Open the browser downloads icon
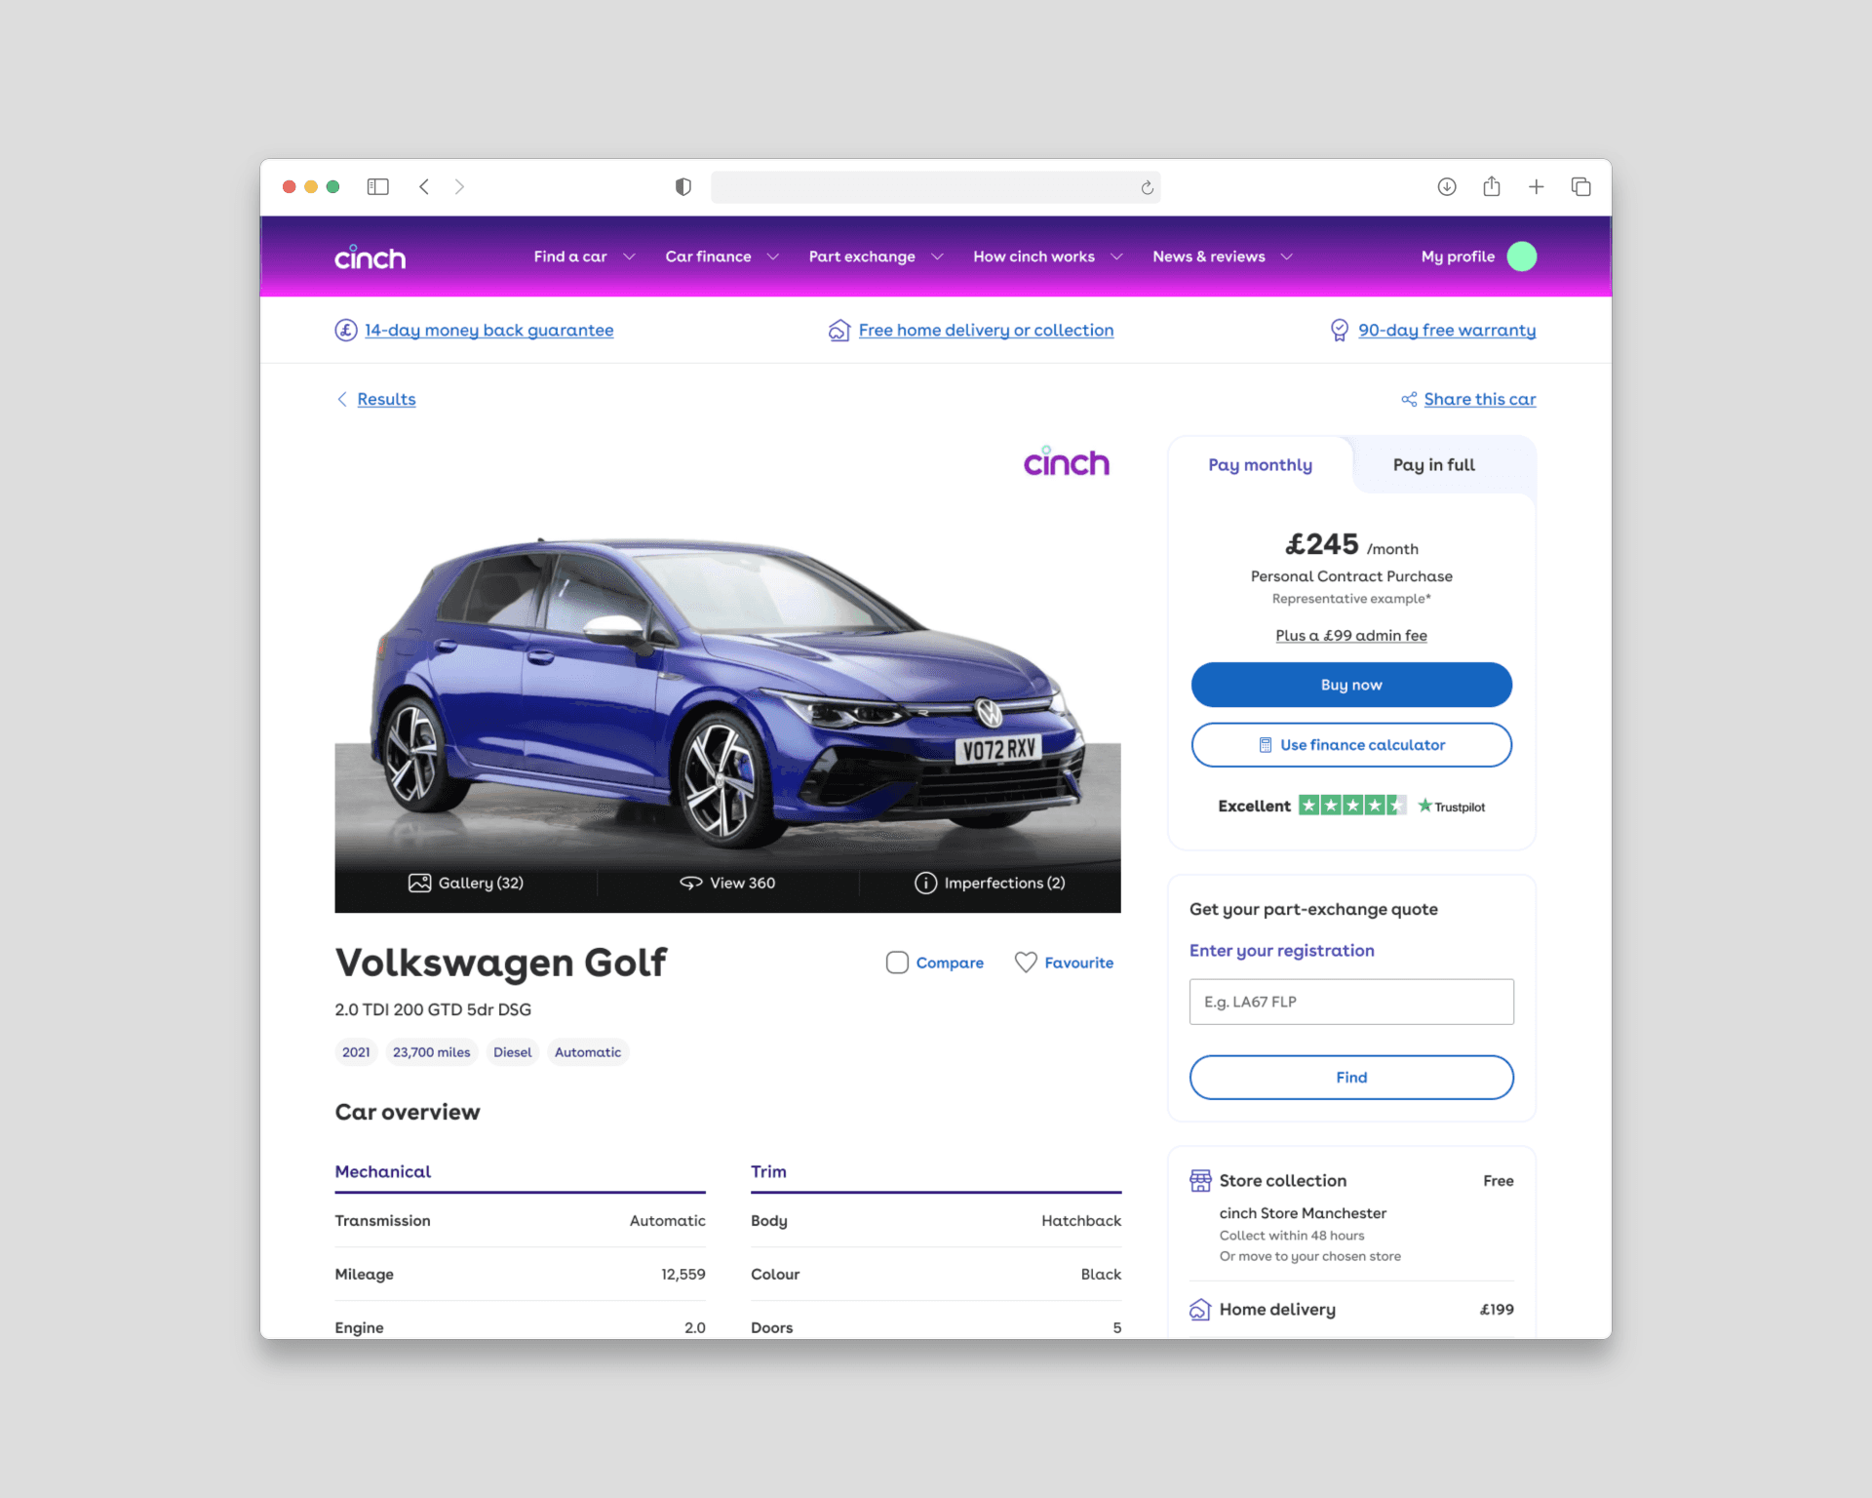The height and width of the screenshot is (1498, 1872). click(1447, 186)
